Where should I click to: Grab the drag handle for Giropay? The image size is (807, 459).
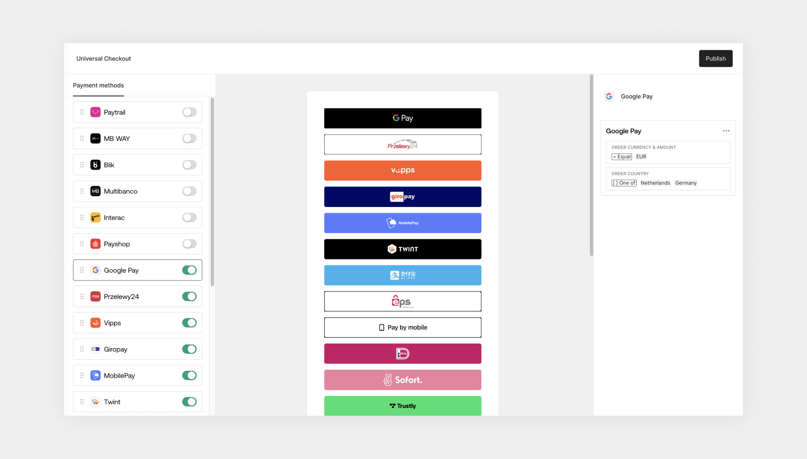pos(82,349)
